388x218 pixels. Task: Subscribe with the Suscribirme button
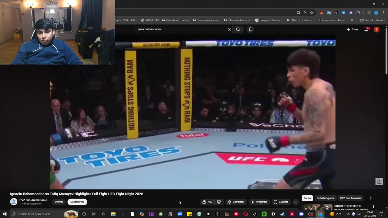click(x=77, y=202)
